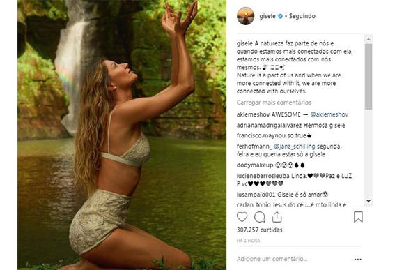Viewport: 404px width, 270px height.
Task: Open the comment speech bubble icon
Action: (259, 217)
